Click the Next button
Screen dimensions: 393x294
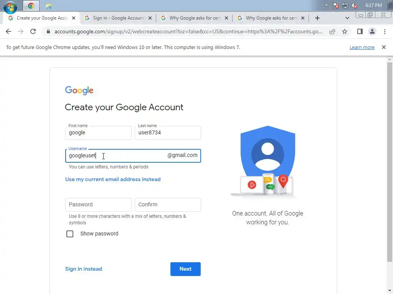(x=185, y=269)
